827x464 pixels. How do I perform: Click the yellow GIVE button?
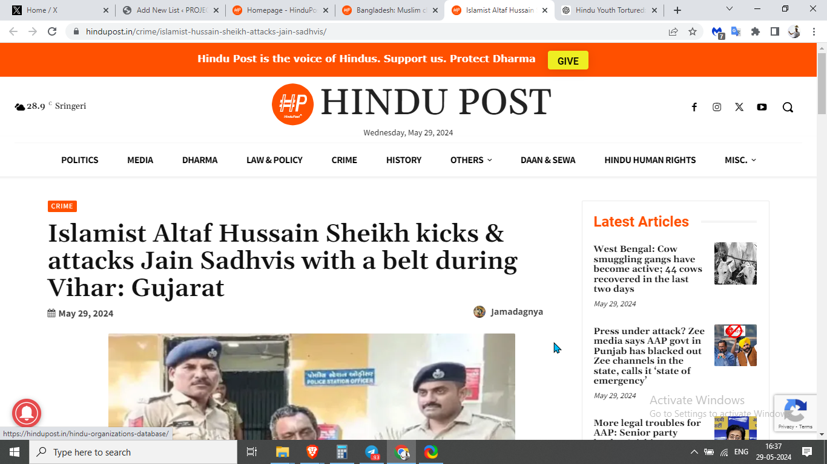568,60
